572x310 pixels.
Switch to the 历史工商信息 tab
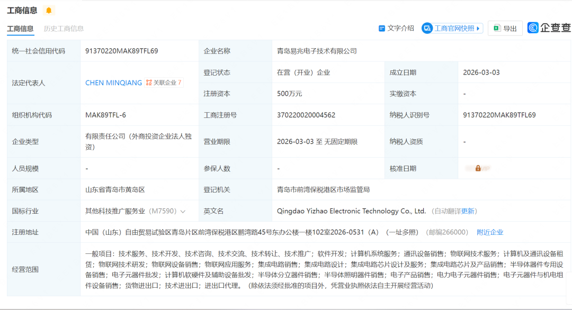[64, 29]
